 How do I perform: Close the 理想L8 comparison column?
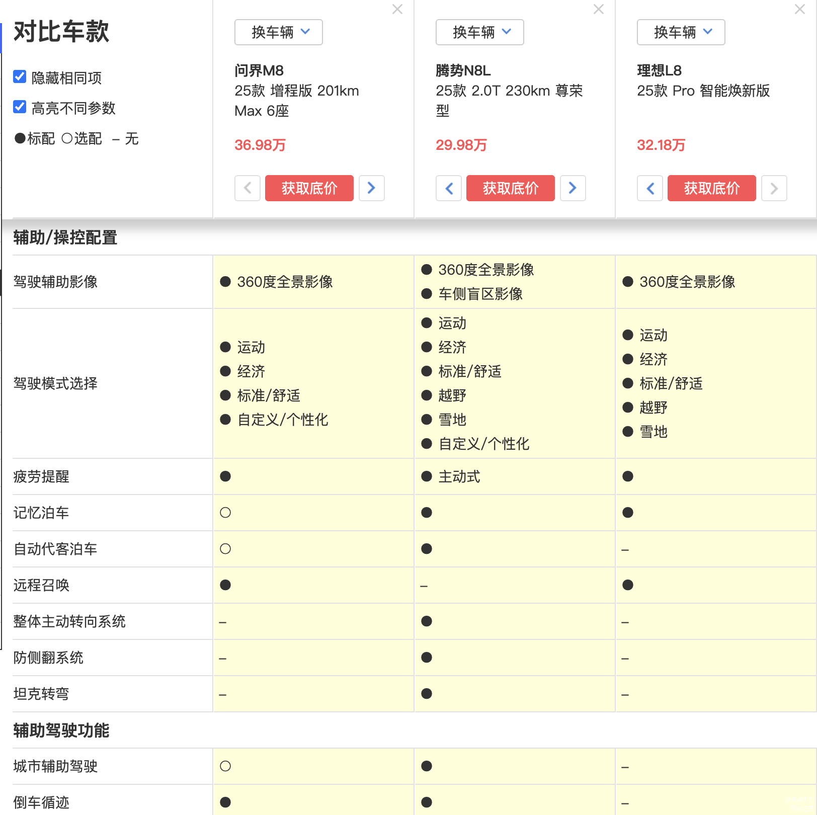click(800, 9)
